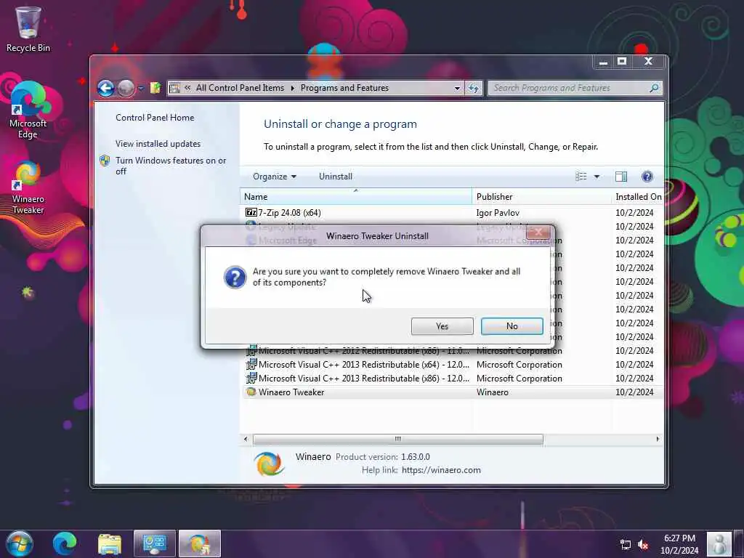Click the https://winaero.com help link text
Image resolution: width=744 pixels, height=558 pixels.
pyautogui.click(x=441, y=470)
